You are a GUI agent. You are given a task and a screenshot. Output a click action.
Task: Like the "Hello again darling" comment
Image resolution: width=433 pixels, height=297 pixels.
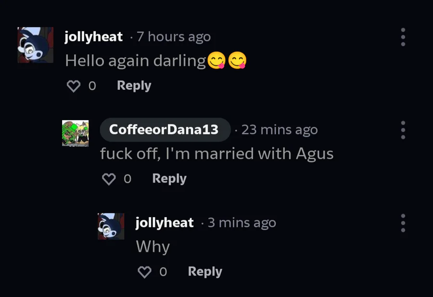pyautogui.click(x=73, y=86)
